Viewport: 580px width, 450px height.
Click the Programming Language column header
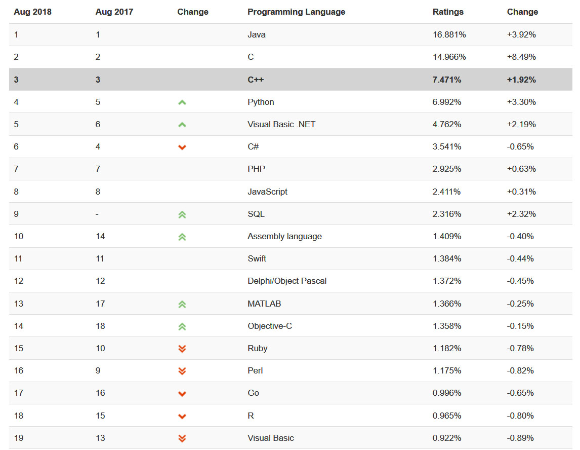point(296,12)
